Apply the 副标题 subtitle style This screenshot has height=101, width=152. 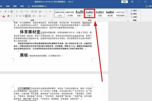[110, 14]
